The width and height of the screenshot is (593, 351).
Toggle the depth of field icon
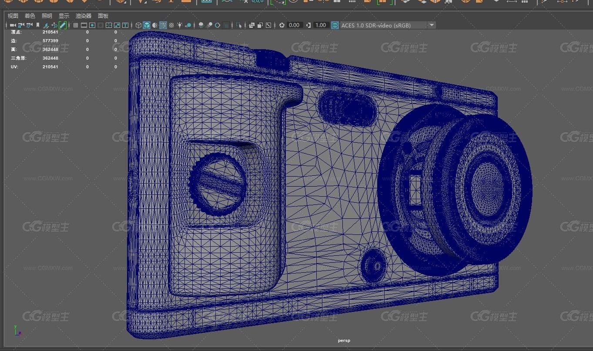(227, 25)
